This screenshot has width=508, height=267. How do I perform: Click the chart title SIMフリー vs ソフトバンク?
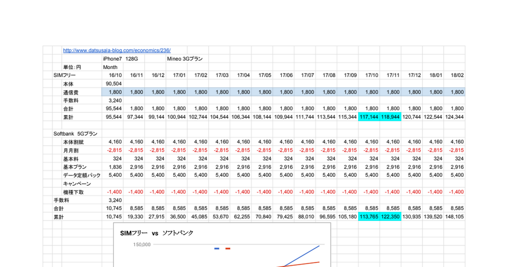click(157, 233)
